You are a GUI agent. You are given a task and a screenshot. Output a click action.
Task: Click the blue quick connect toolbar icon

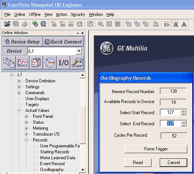click(x=43, y=24)
